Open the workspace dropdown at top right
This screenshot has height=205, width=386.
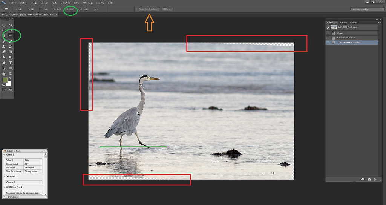point(367,9)
